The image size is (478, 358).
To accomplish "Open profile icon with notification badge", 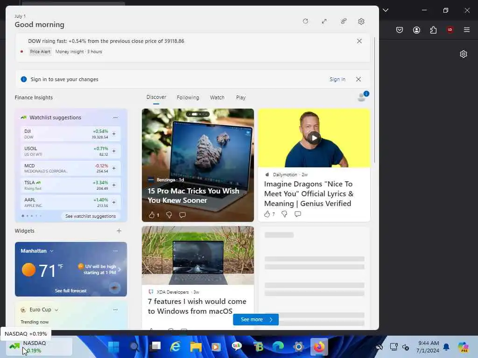I will (x=363, y=96).
